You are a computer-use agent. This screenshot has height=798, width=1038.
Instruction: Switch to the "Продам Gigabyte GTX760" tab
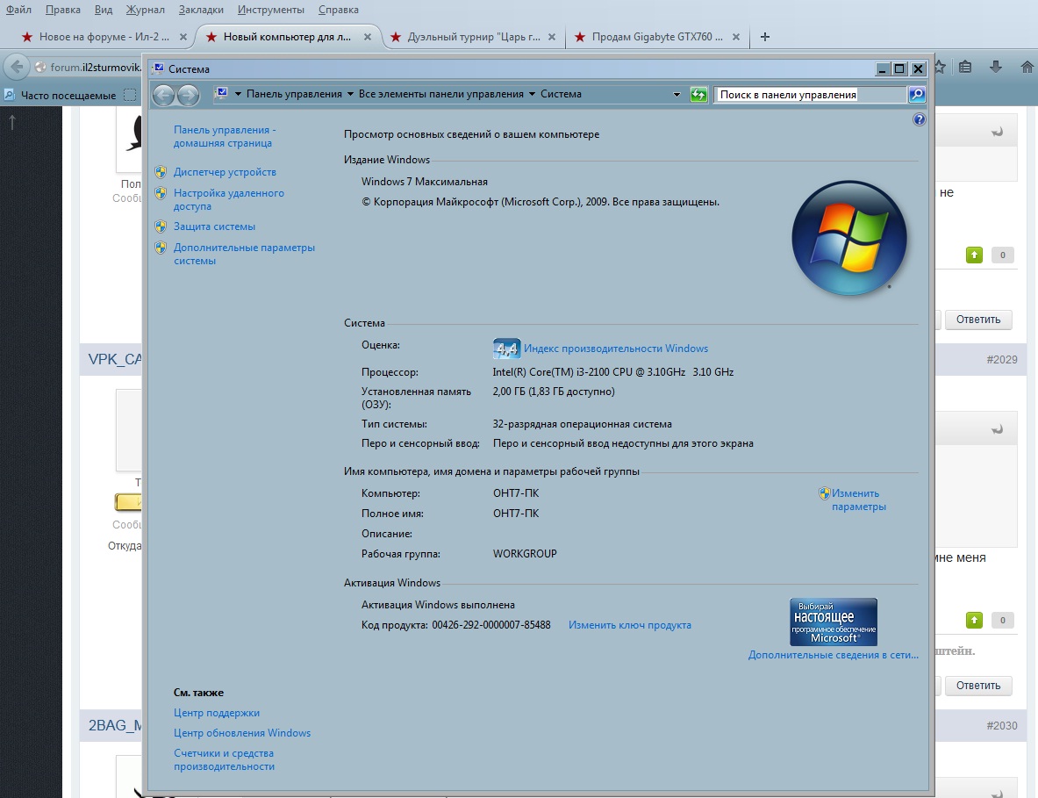(x=657, y=37)
